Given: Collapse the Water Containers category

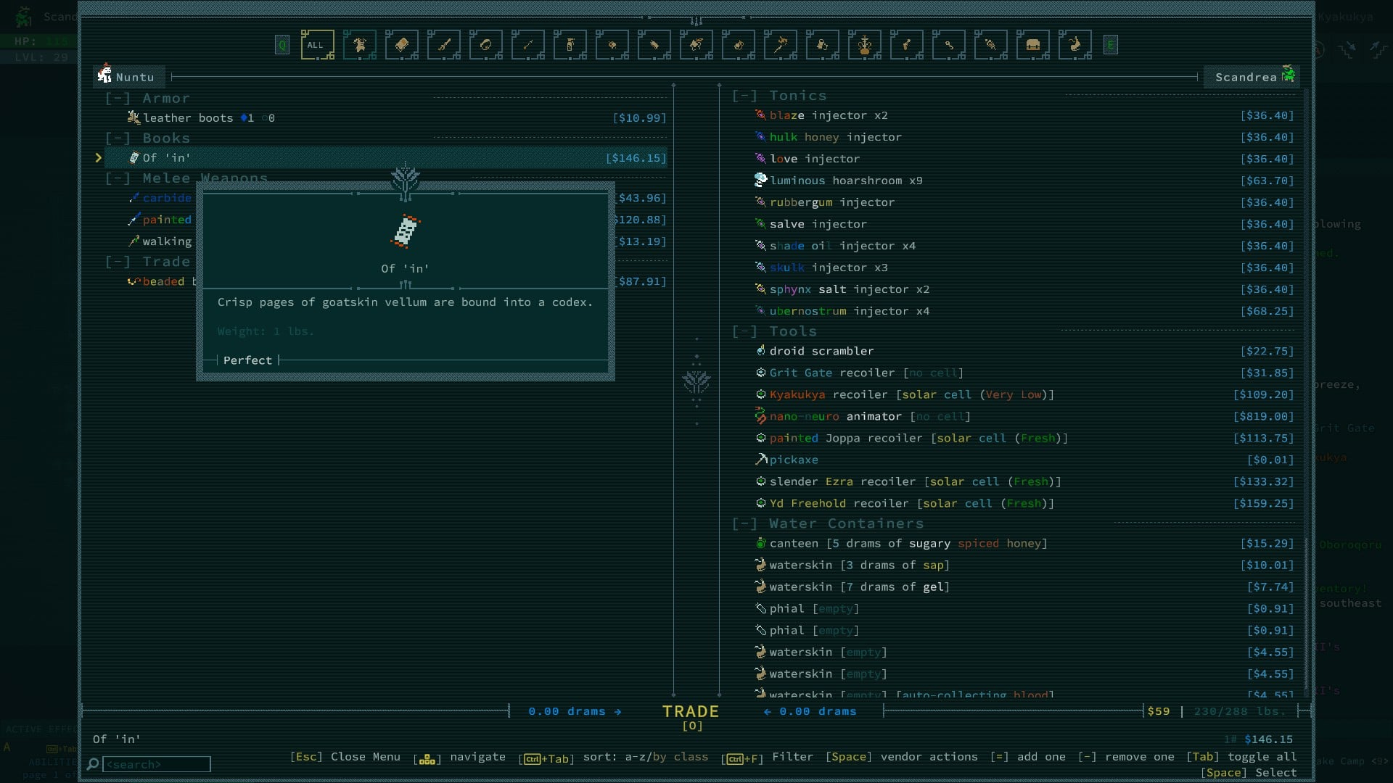Looking at the screenshot, I should tap(744, 523).
